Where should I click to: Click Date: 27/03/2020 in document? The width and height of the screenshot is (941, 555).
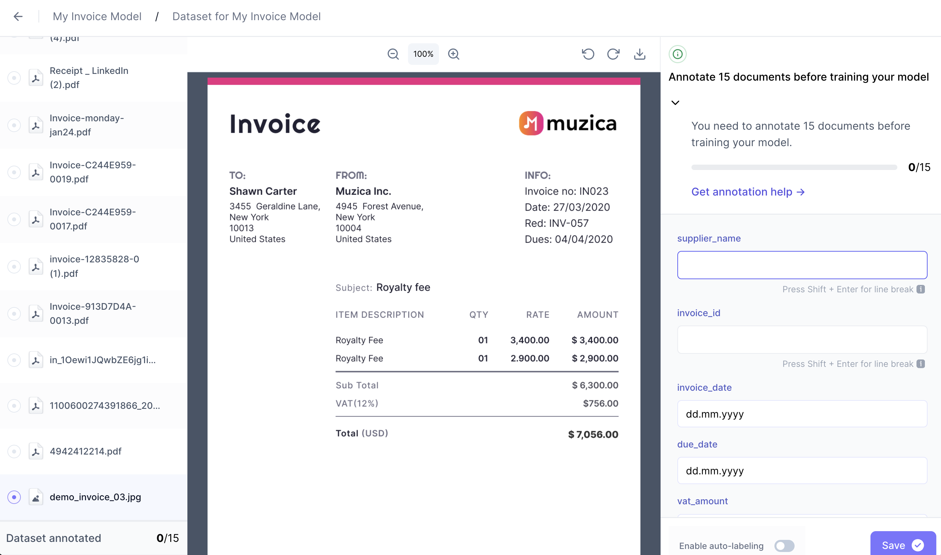567,207
